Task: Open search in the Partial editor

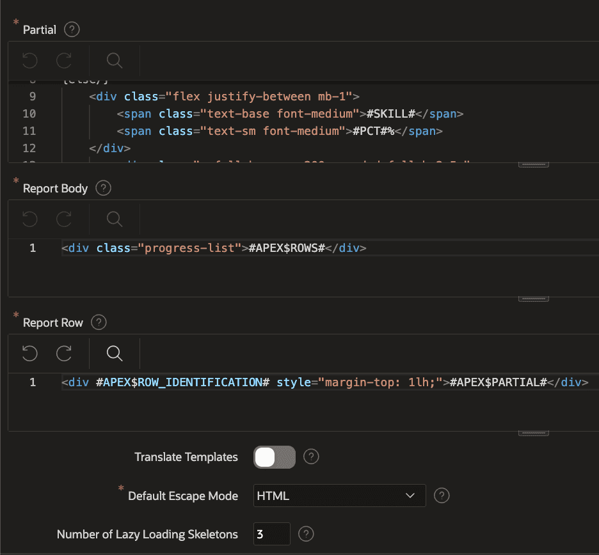Action: [114, 60]
